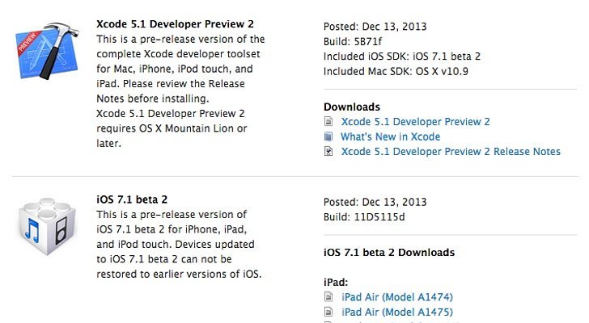Open the What's New in Xcode link
The width and height of the screenshot is (589, 323).
[x=390, y=136]
